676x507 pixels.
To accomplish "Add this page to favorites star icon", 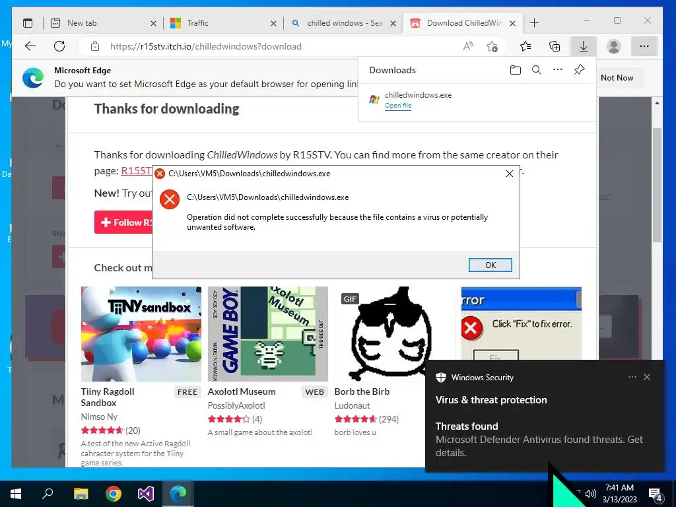I will 492,46.
